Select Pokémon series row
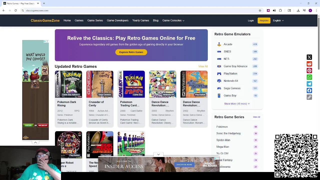This screenshot has width=320, height=180. (237, 127)
